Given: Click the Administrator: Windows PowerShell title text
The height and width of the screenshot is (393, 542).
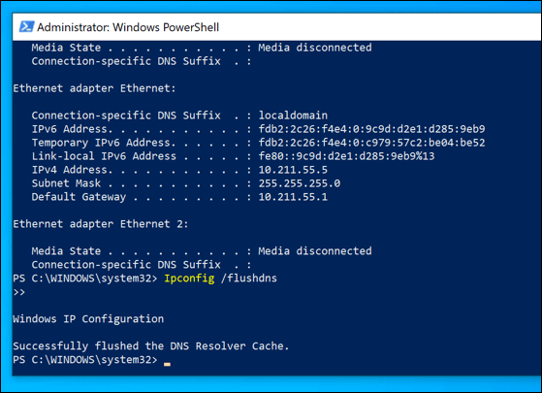Looking at the screenshot, I should coord(128,27).
